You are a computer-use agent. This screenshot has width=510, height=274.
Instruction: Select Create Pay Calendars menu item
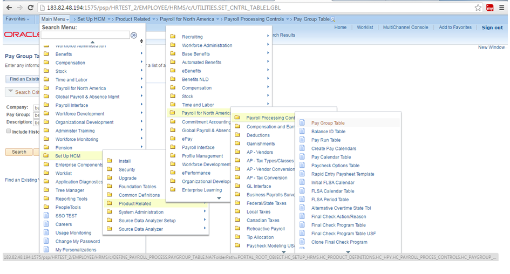pos(334,148)
